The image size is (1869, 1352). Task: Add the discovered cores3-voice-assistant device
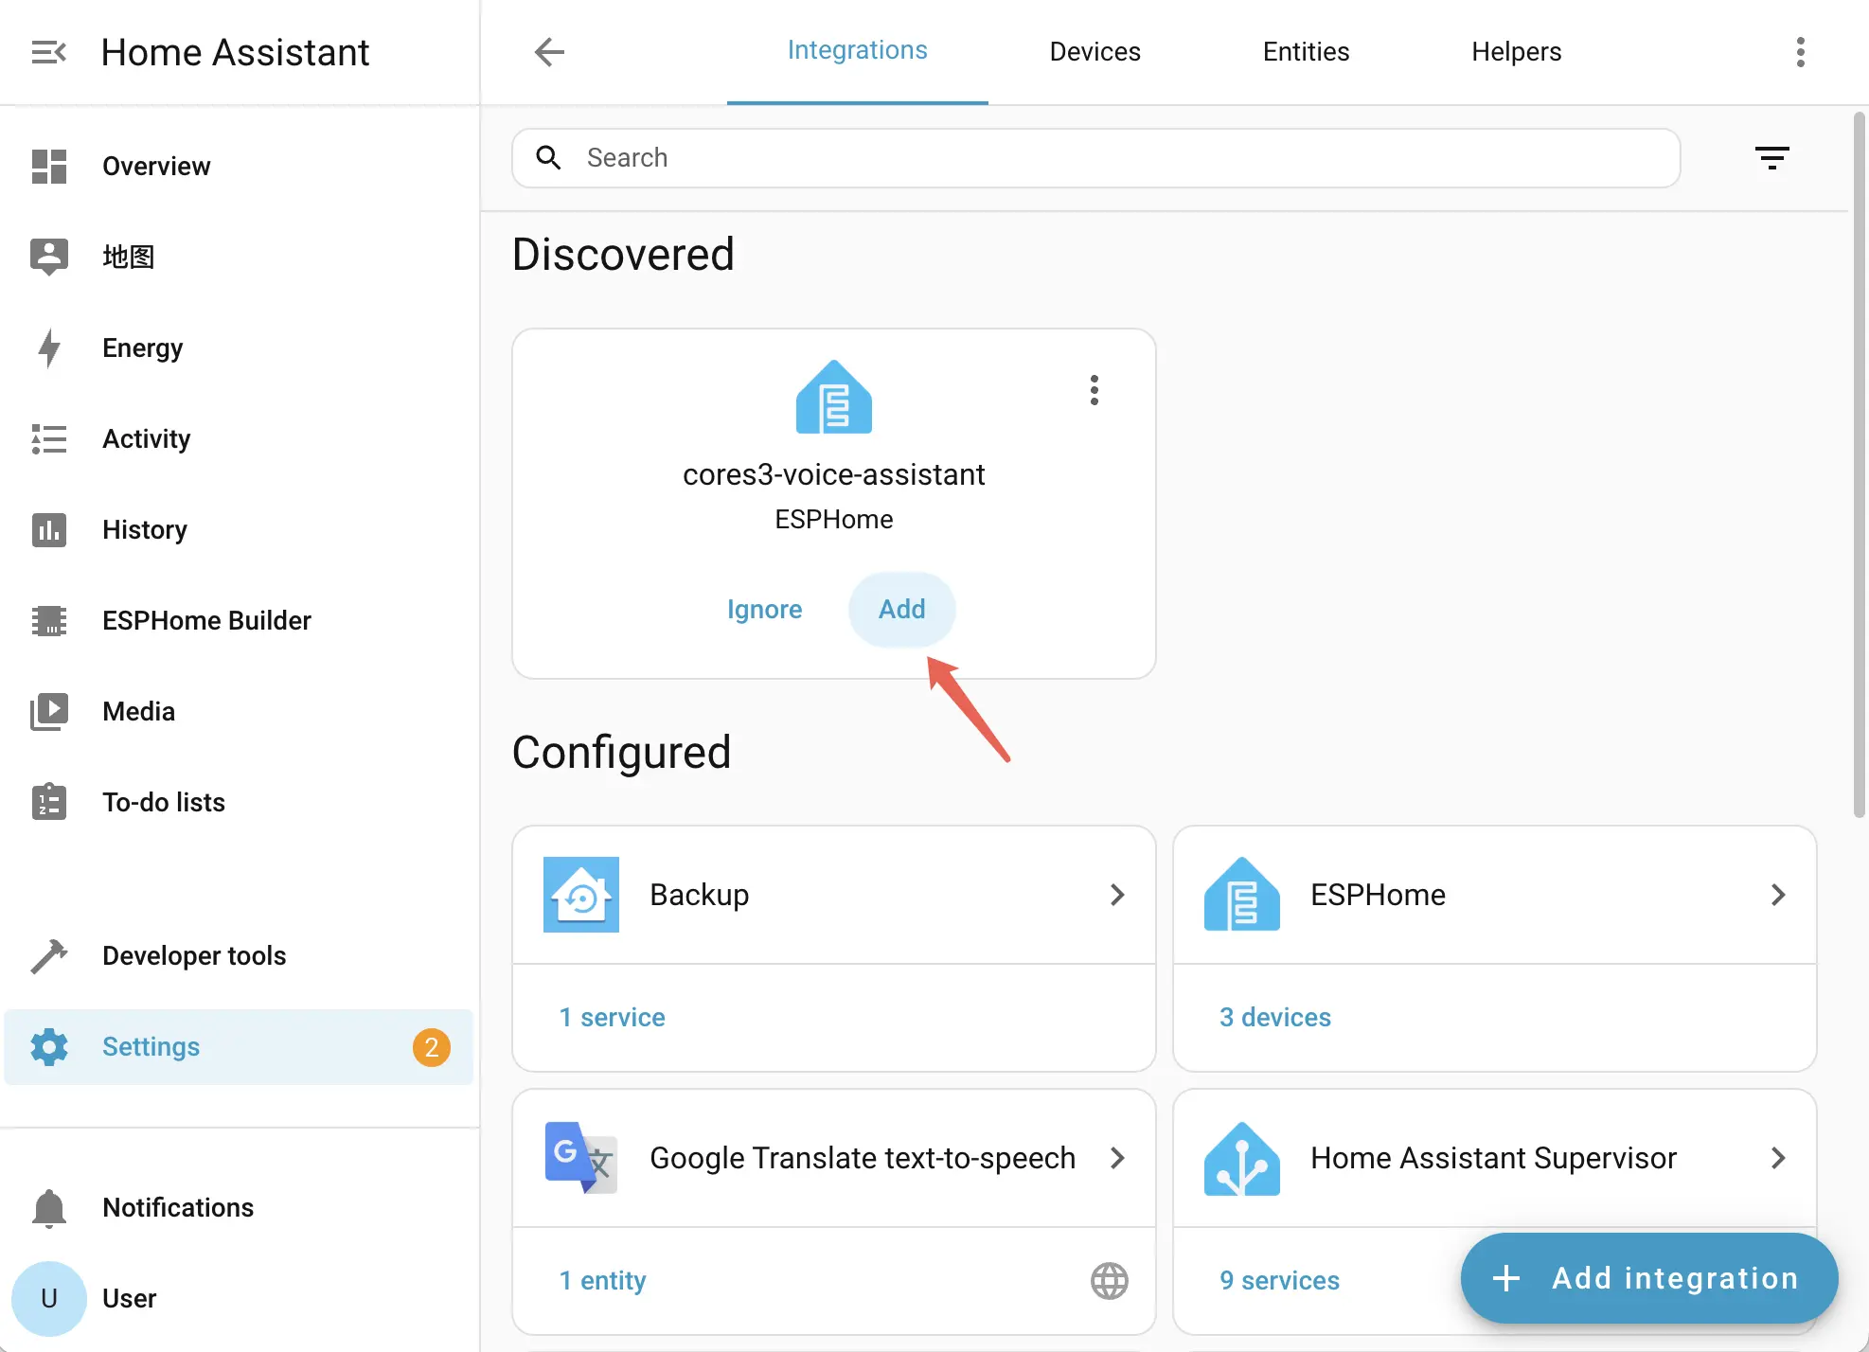pyautogui.click(x=901, y=610)
